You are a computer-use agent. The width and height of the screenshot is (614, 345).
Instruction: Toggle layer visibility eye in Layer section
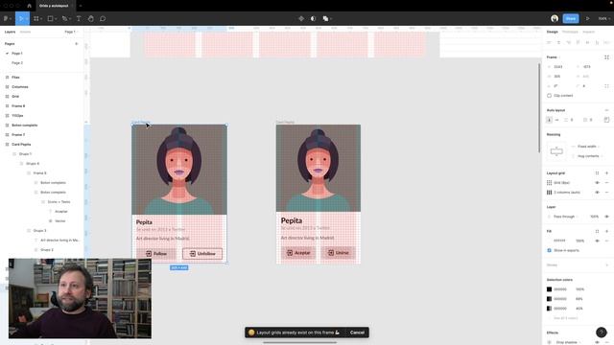606,217
